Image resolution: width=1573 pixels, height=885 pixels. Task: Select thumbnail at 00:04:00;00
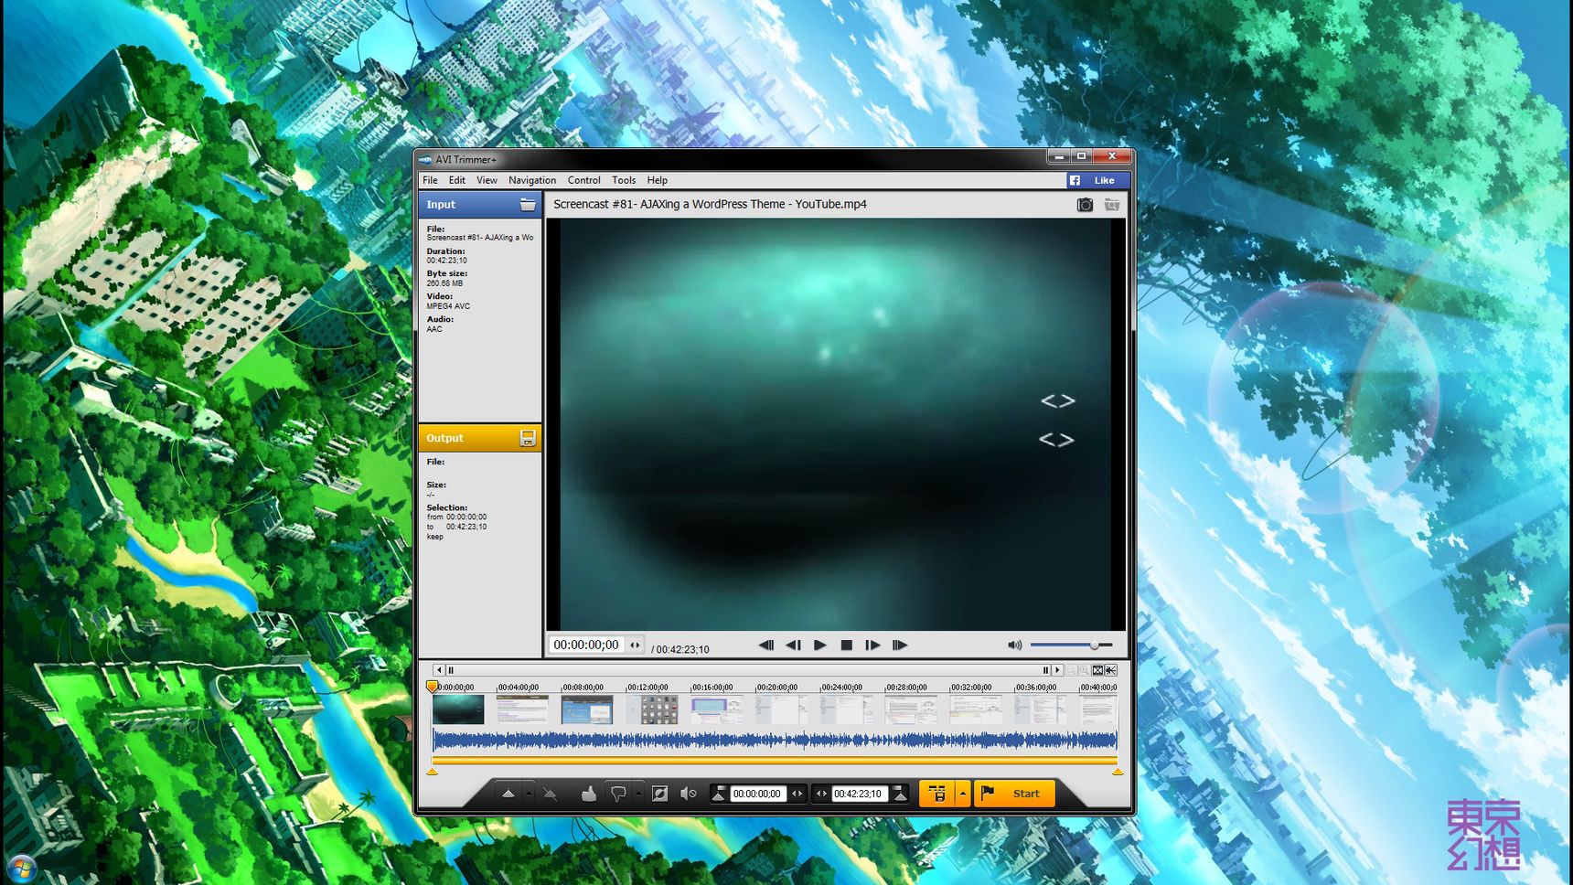522,709
